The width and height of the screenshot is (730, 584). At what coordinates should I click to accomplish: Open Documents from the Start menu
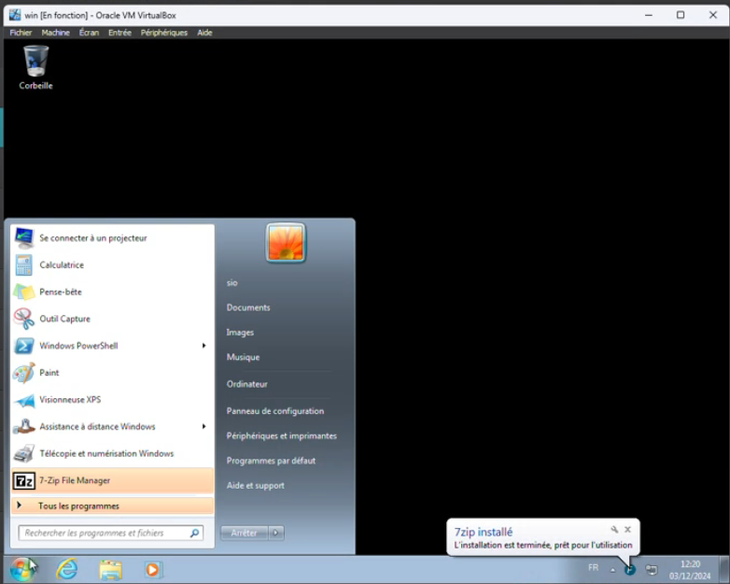click(x=248, y=307)
